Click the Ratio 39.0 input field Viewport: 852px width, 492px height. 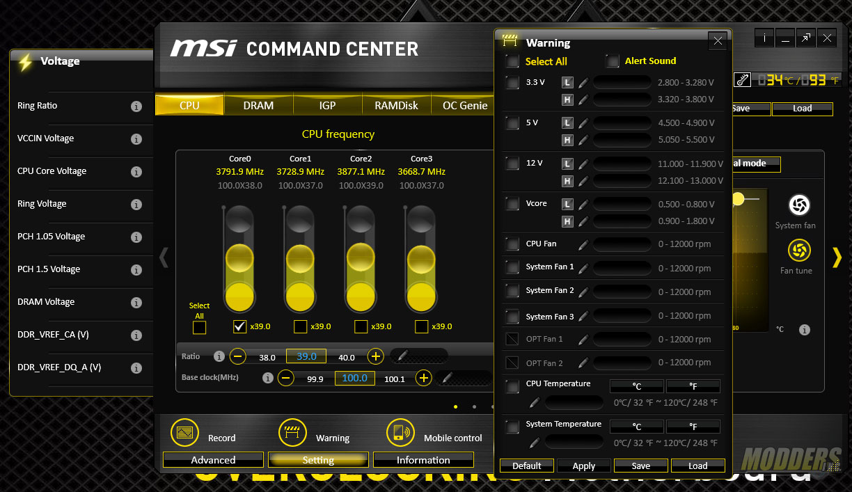(x=306, y=356)
